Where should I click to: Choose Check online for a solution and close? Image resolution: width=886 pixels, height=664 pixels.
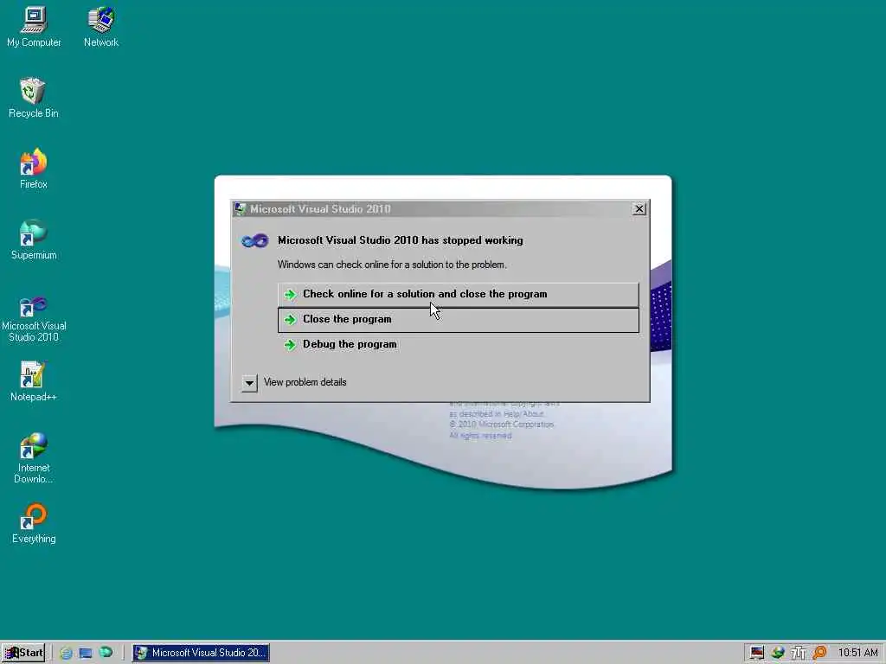click(x=459, y=294)
